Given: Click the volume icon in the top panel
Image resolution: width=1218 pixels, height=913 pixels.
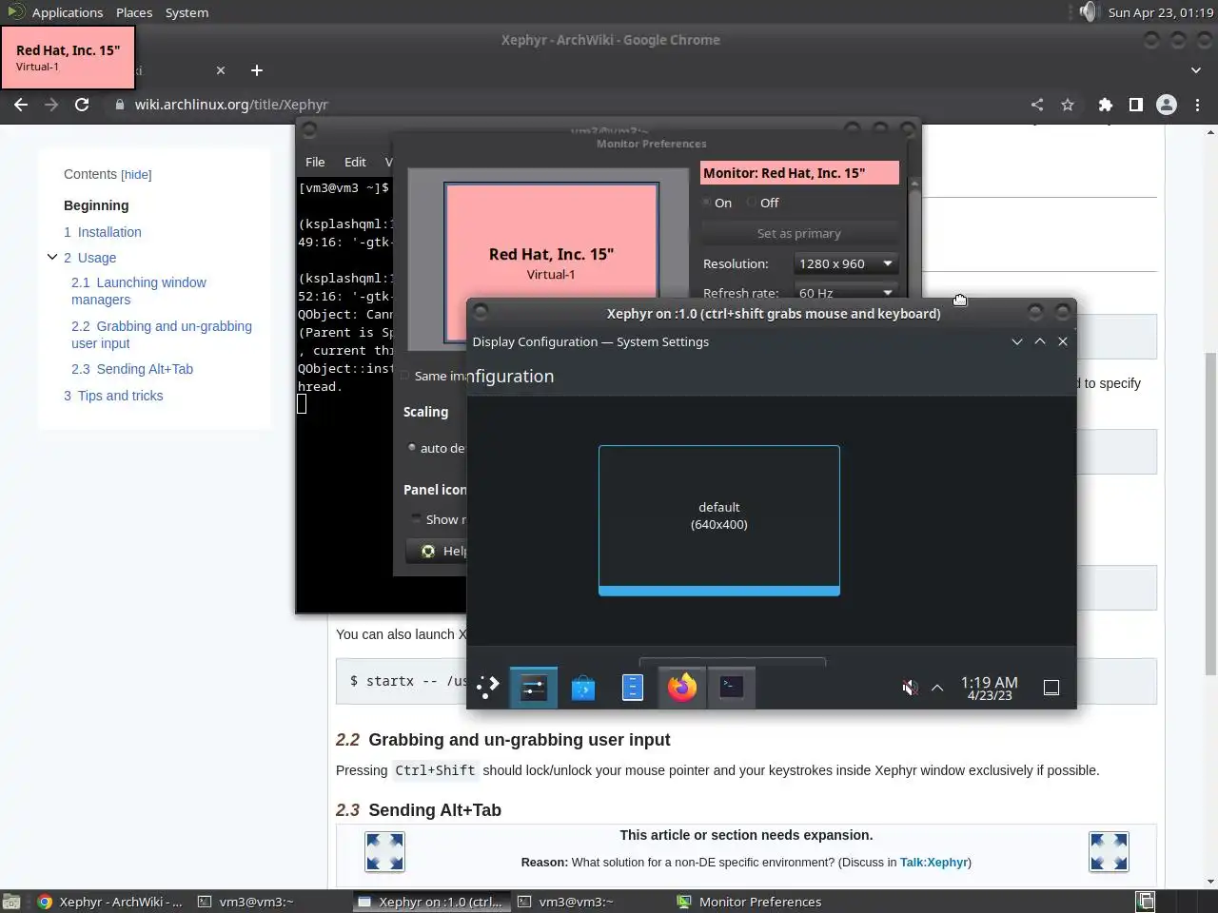Looking at the screenshot, I should click(1088, 12).
